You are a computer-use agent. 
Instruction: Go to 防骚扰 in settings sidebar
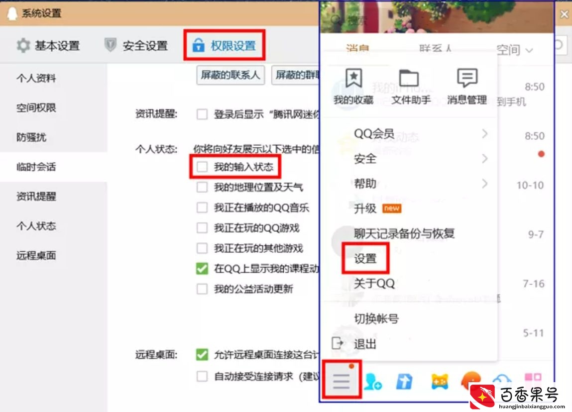31,137
